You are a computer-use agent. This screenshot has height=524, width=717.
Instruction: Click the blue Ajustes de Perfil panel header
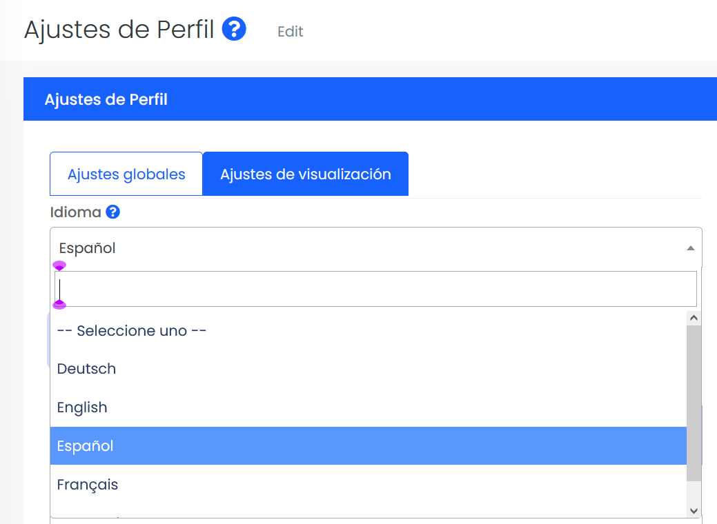tap(370, 99)
